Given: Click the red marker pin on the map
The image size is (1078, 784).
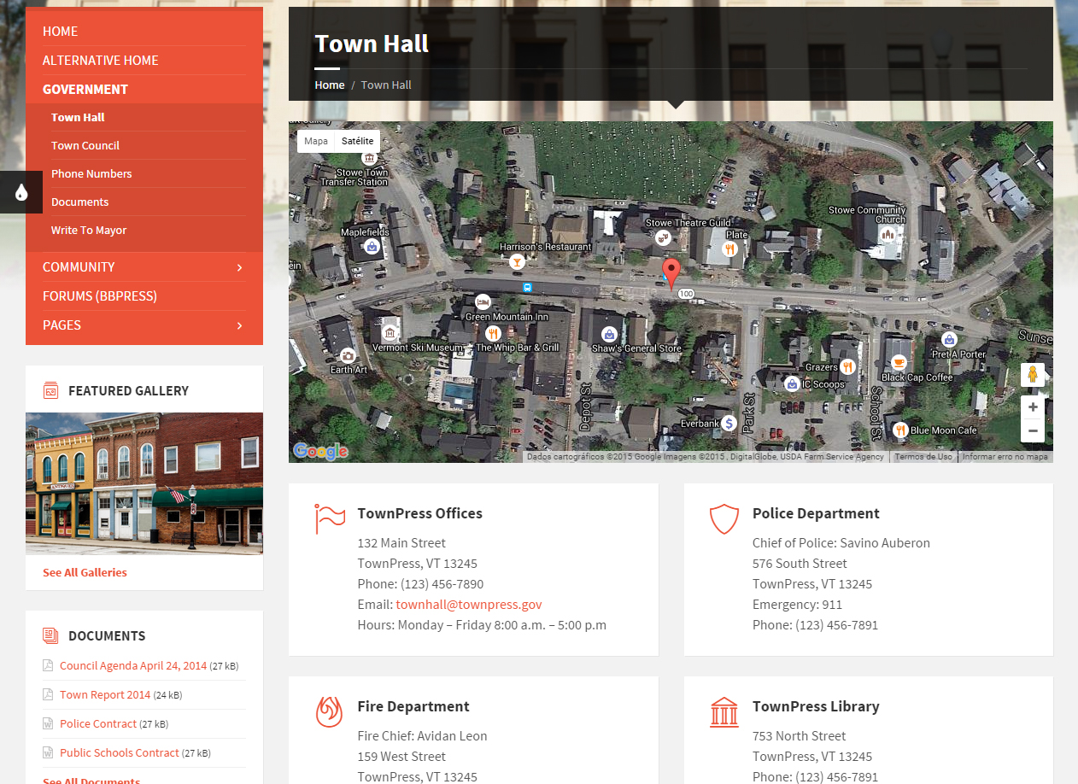Looking at the screenshot, I should tap(671, 269).
